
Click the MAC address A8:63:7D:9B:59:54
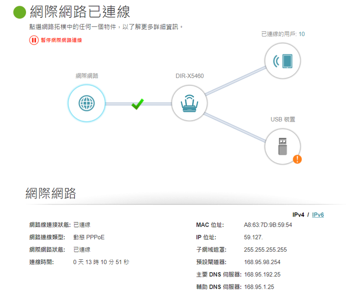click(x=268, y=225)
